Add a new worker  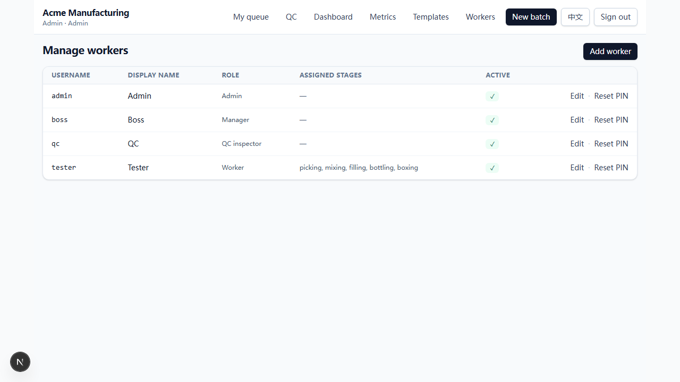coord(610,51)
